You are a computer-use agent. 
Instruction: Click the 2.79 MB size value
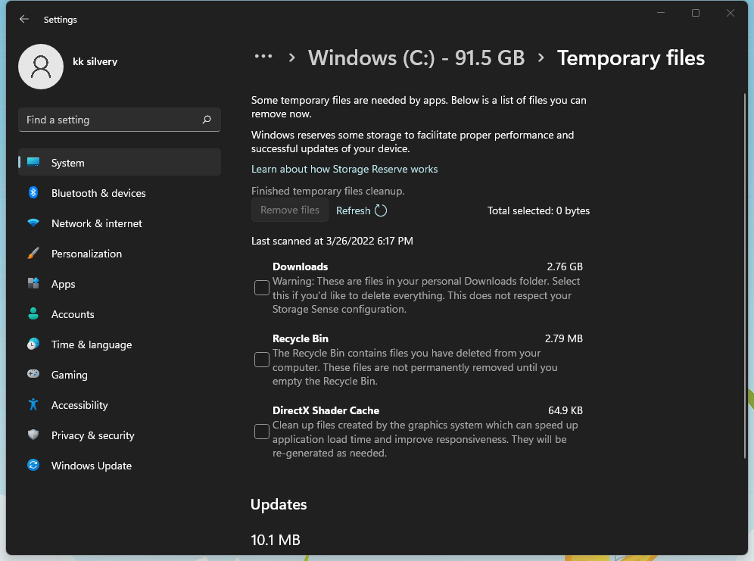pyautogui.click(x=563, y=338)
